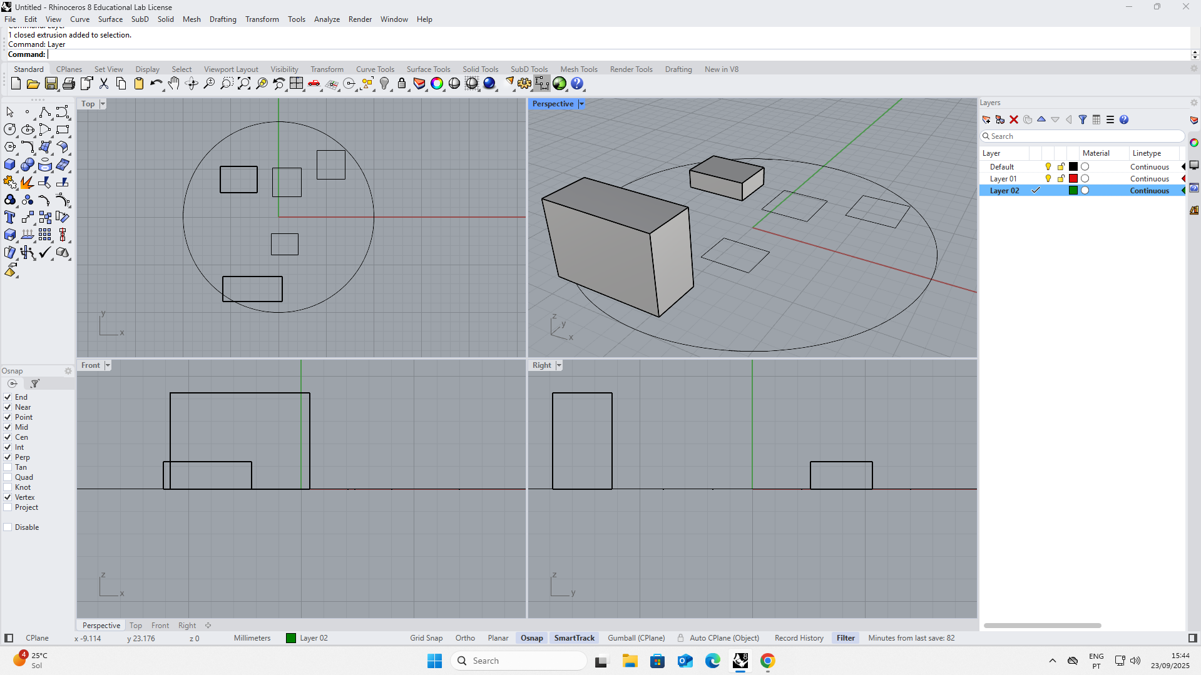Switch to the Right viewport tab
This screenshot has height=675, width=1201.
187,625
